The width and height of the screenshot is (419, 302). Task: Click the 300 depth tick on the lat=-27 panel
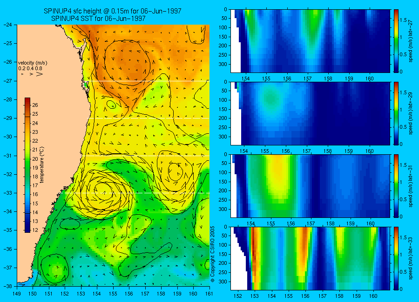point(223,64)
